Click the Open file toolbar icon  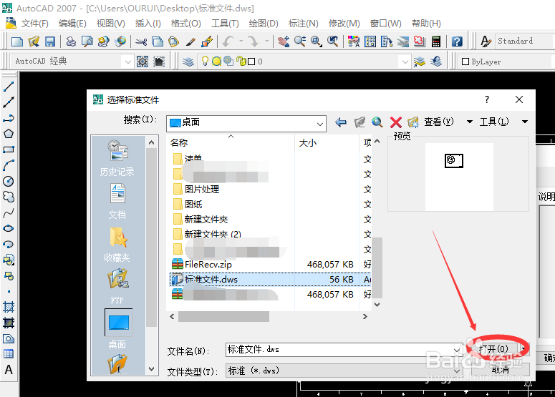click(x=34, y=41)
